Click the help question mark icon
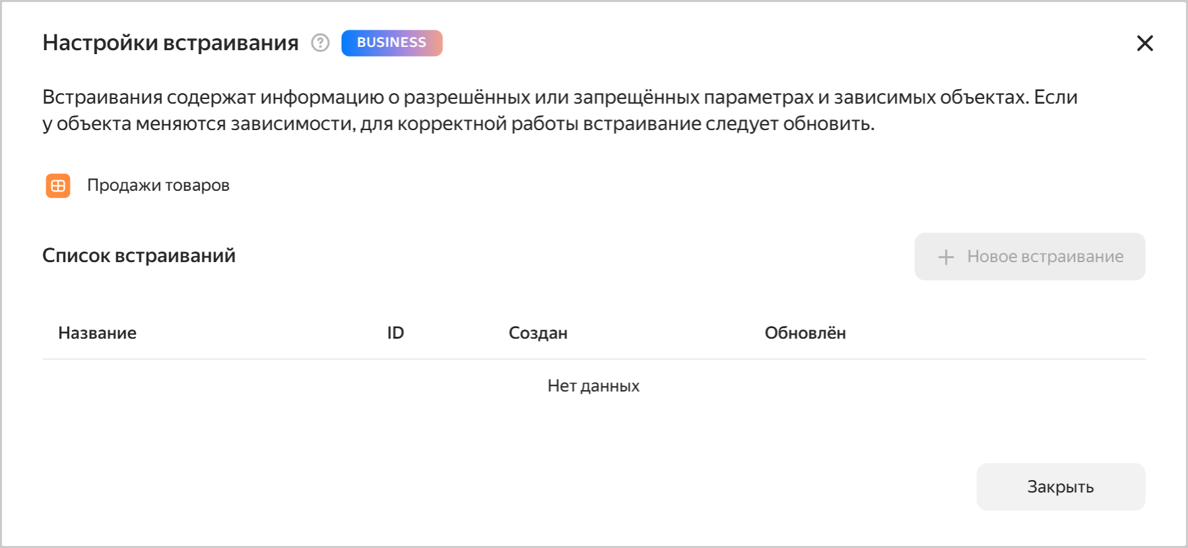Viewport: 1188px width, 548px height. [x=320, y=43]
